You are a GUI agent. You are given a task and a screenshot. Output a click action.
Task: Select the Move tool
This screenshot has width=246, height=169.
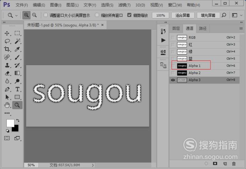click(7, 33)
